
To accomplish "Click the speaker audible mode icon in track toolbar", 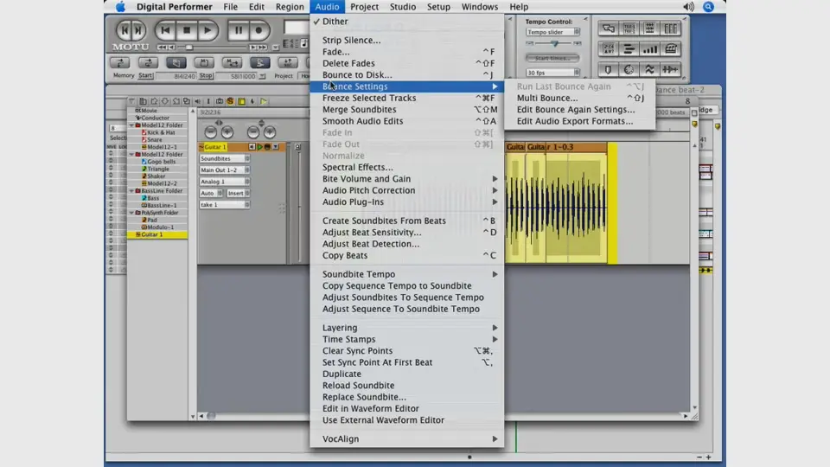I will 197,101.
